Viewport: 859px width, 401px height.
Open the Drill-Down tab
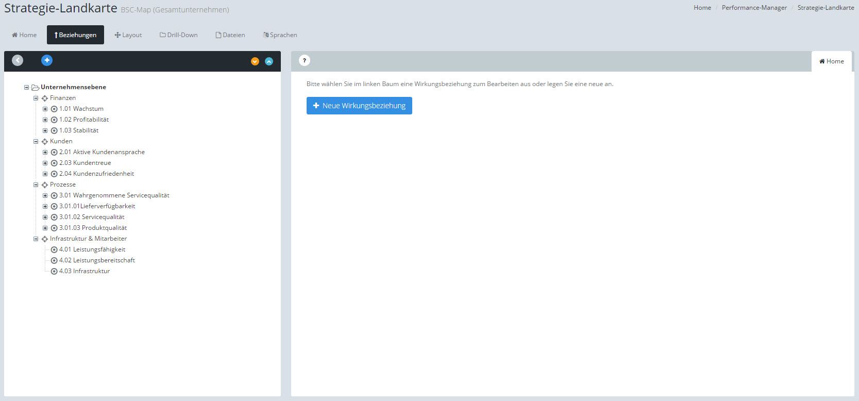[179, 35]
